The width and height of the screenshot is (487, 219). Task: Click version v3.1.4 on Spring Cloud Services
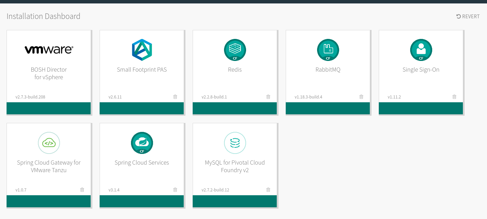pos(114,190)
